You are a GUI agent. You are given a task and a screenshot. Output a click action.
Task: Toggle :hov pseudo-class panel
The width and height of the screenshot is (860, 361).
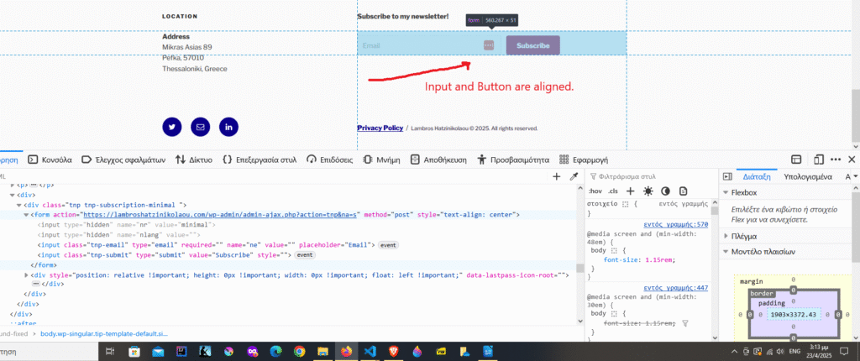pos(595,191)
